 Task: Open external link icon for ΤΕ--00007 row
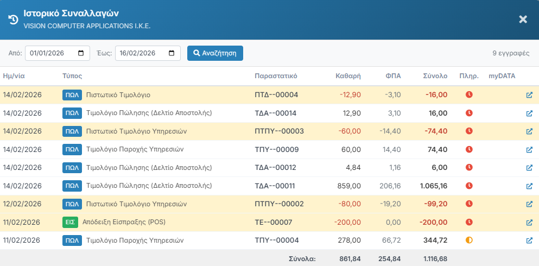(529, 223)
